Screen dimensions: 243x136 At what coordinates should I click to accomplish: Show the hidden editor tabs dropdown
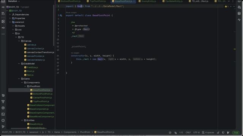click(x=229, y=1)
